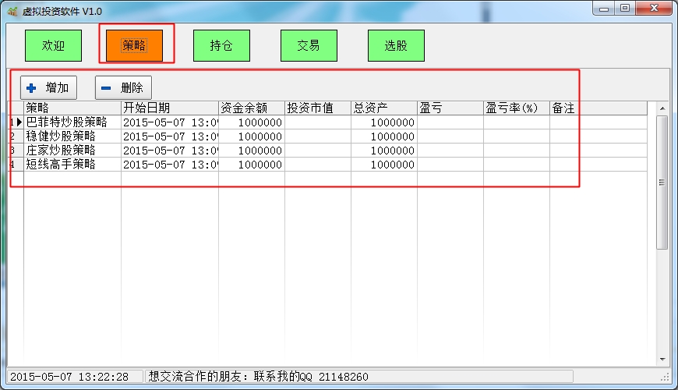Click the minus icon on 删除 button
This screenshot has width=678, height=390.
coord(106,88)
